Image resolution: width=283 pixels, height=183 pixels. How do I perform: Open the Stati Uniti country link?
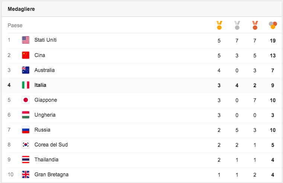pos(45,40)
